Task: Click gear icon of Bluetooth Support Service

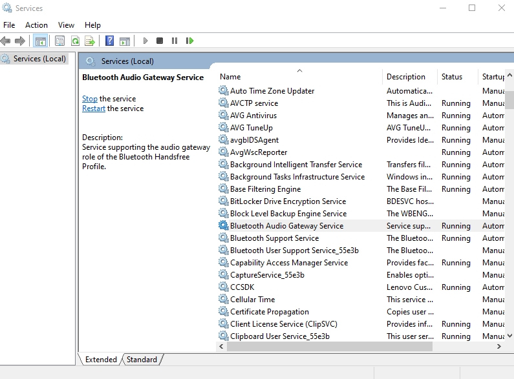Action: [x=223, y=238]
